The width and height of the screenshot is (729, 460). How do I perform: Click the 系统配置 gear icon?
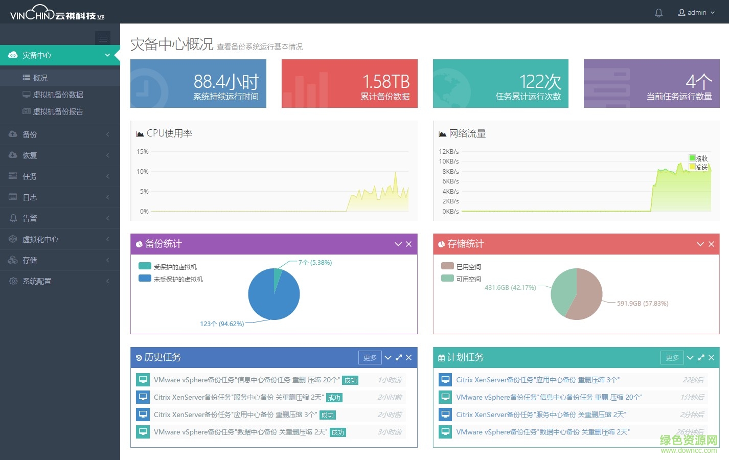[13, 281]
